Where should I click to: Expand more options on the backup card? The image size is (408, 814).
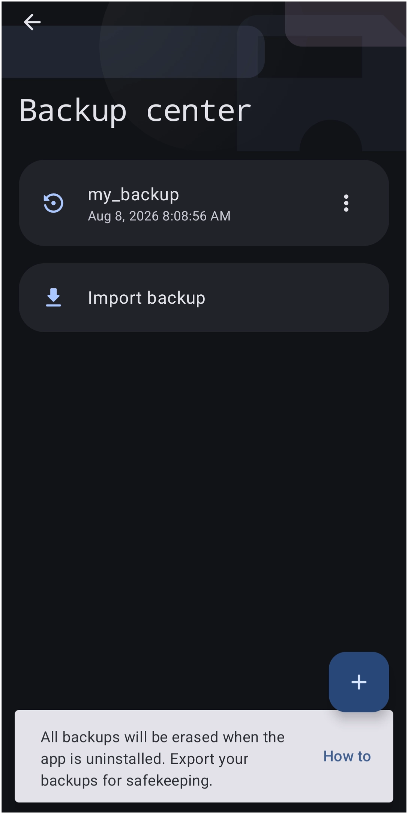[346, 203]
